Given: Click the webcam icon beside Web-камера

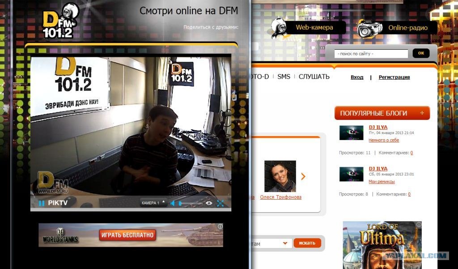Looking at the screenshot, I should pyautogui.click(x=280, y=28).
